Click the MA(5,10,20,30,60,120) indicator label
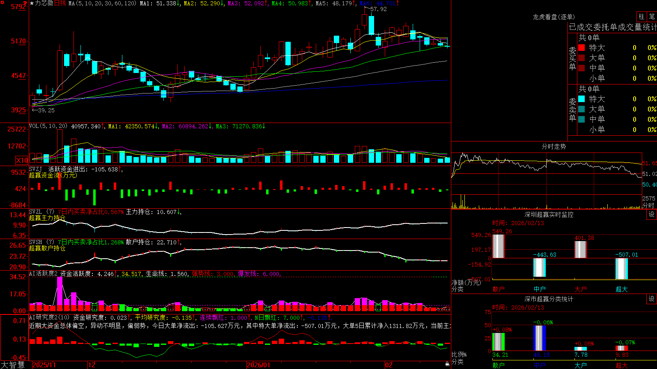 (102, 3)
